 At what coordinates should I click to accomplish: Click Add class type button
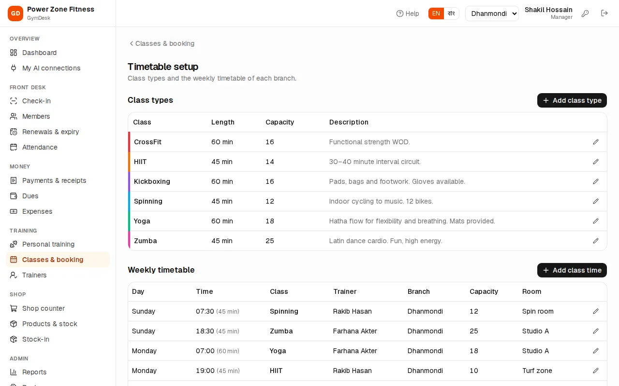coord(572,100)
